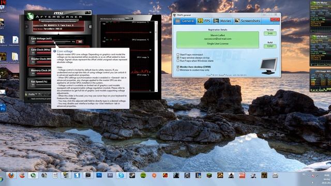The image size is (331, 186).
Task: Select the General tab in Fraps
Action: [x=185, y=21]
